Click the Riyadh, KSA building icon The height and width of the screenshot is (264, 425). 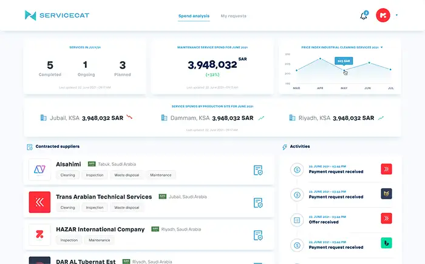(x=292, y=117)
